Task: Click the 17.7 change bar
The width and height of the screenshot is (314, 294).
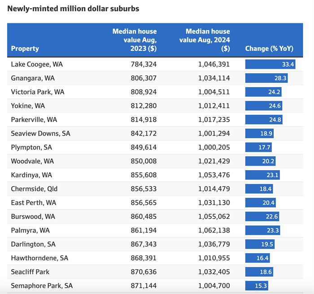Action: (x=258, y=147)
